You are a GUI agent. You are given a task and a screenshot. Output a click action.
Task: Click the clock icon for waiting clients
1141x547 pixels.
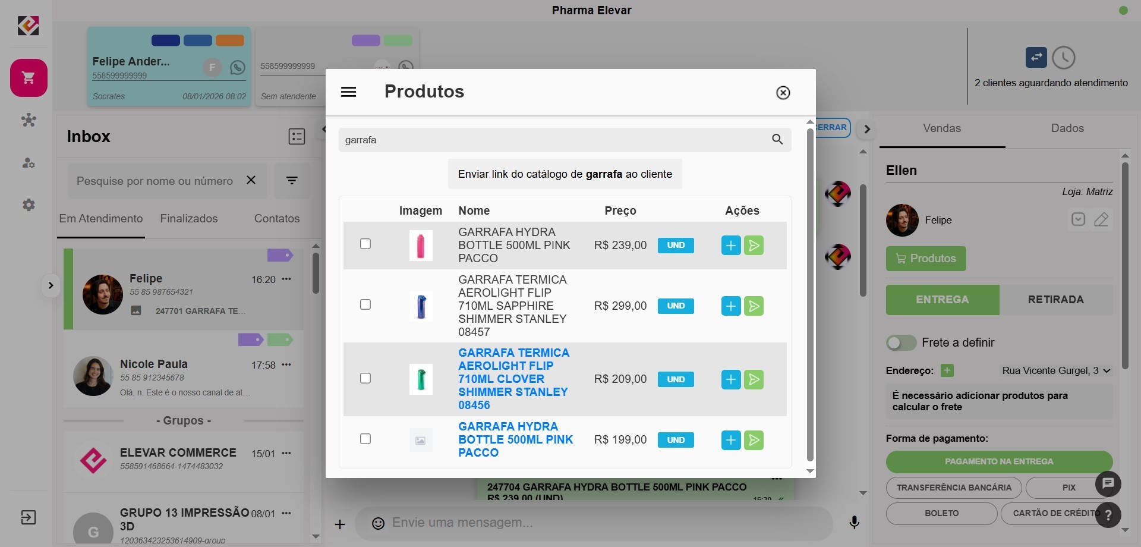[x=1064, y=58]
